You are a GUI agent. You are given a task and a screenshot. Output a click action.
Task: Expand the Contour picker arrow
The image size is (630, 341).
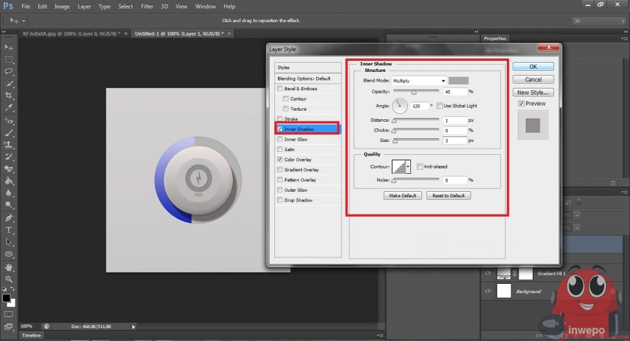click(x=408, y=167)
